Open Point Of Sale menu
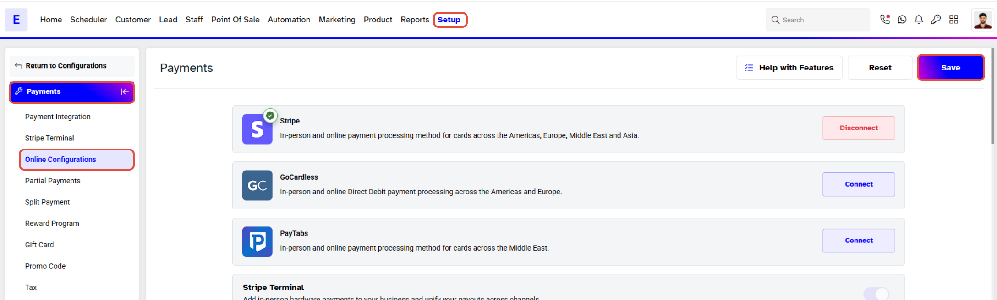997x300 pixels. [x=236, y=20]
